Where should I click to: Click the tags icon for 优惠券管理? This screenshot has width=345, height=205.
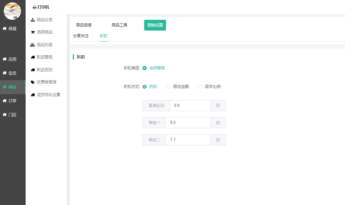(33, 82)
